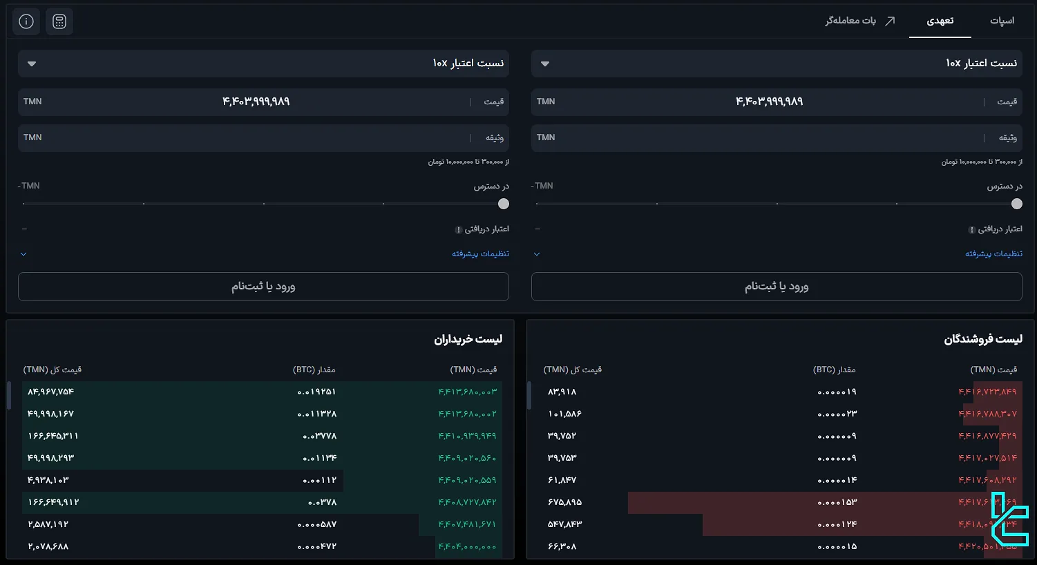This screenshot has height=565, width=1037.
Task: Click the در دسترس slider handle, left panel
Action: tap(503, 204)
